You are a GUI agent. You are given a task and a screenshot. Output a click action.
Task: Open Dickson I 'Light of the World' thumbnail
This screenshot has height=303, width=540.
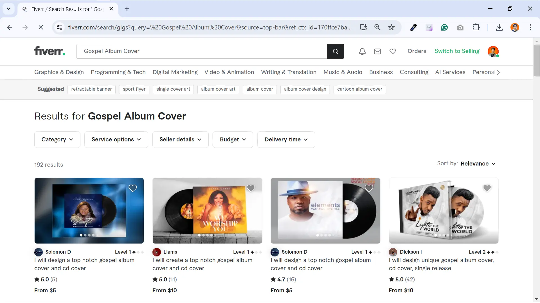(x=444, y=211)
